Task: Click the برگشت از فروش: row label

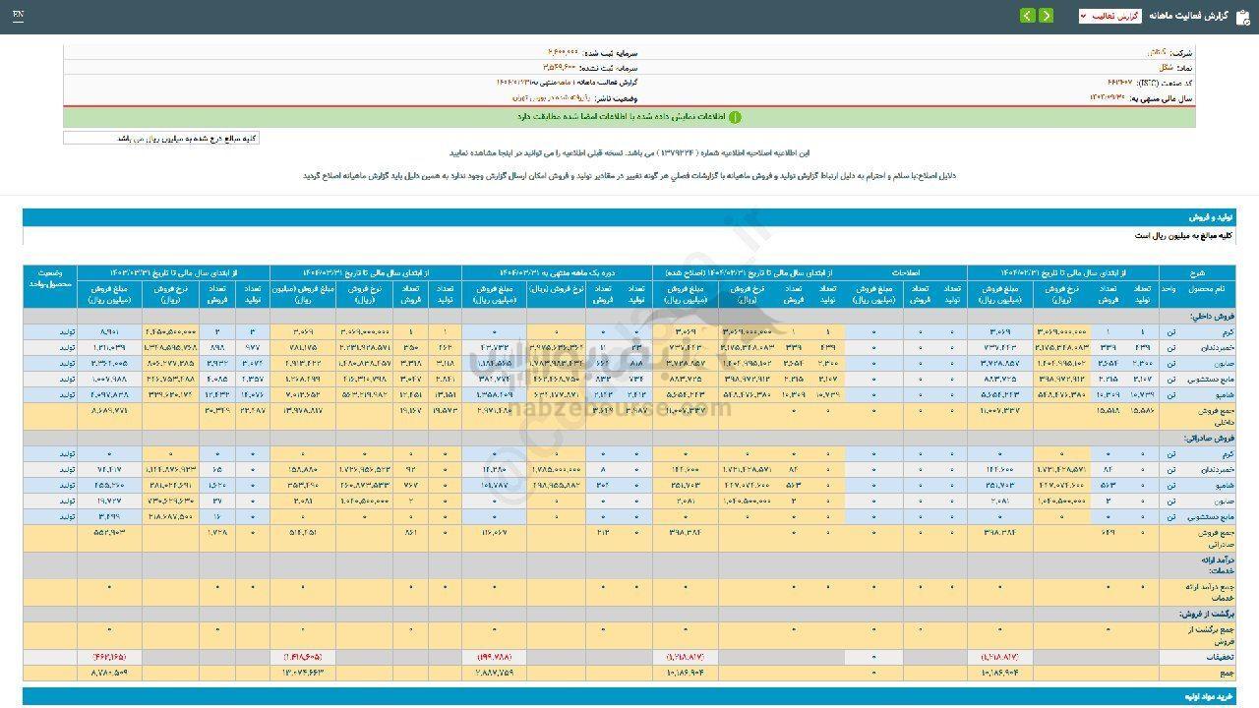Action: click(x=1208, y=614)
